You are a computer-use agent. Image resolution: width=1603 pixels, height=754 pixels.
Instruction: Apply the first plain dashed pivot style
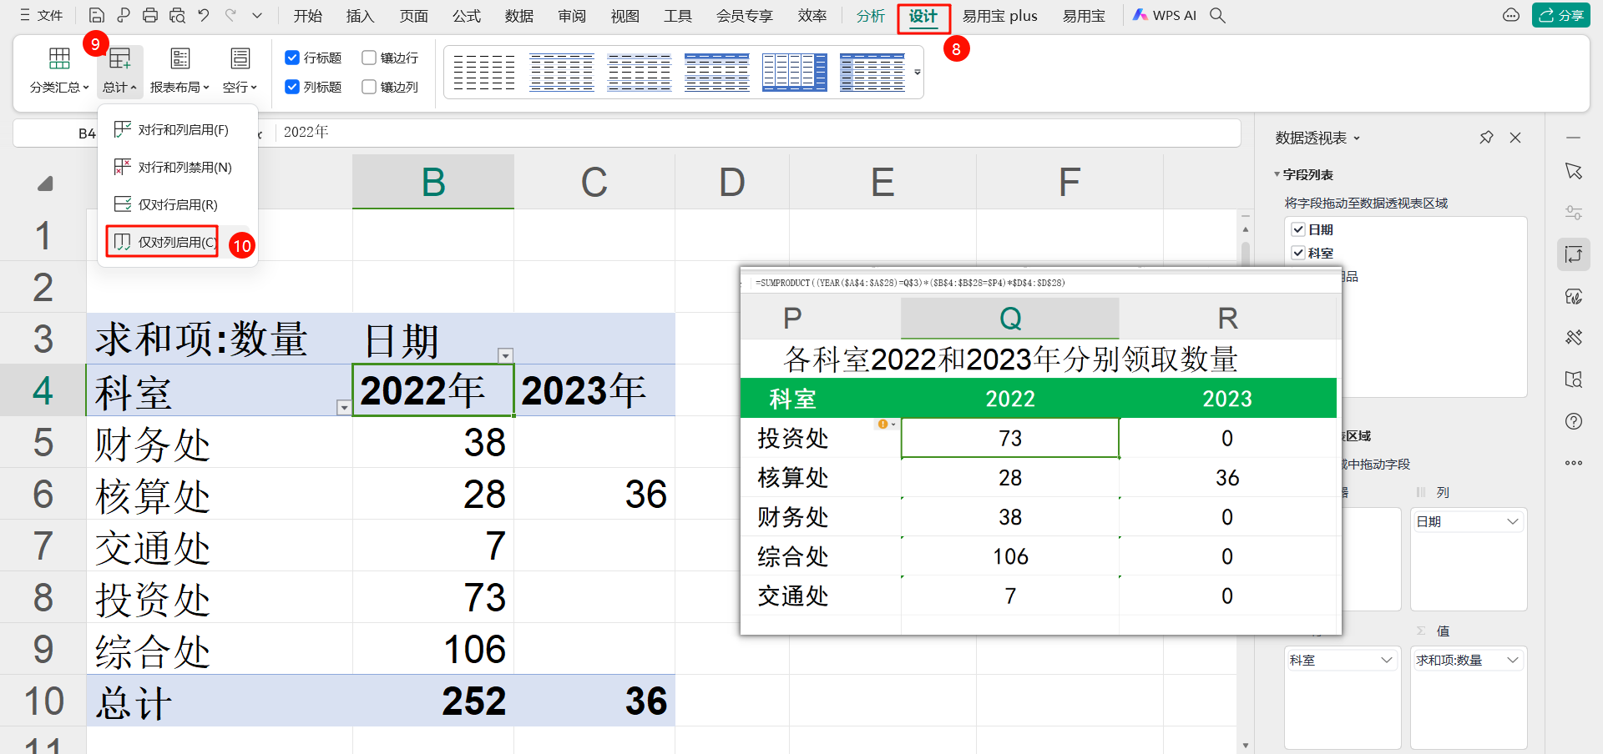pyautogui.click(x=484, y=73)
